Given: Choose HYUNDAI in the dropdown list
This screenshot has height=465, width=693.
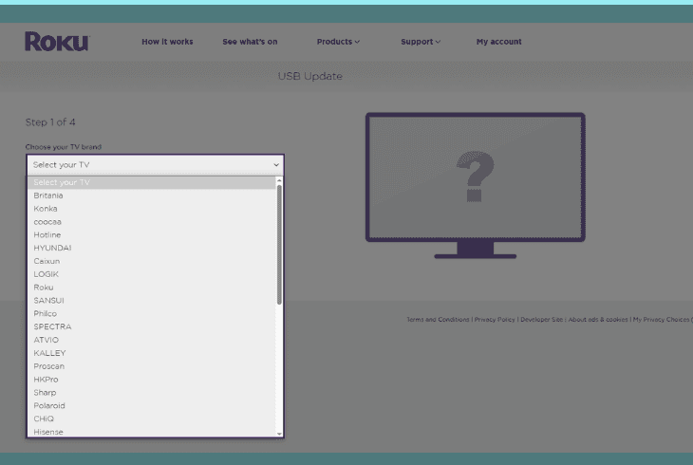Looking at the screenshot, I should (152, 248).
